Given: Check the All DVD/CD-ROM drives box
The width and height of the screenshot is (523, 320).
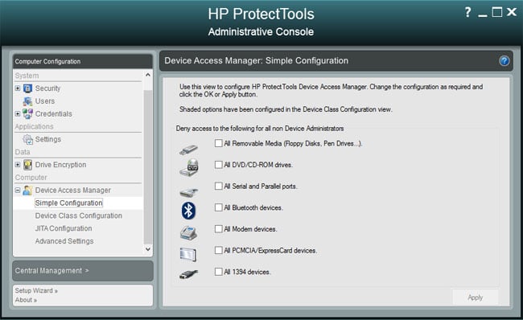Looking at the screenshot, I should (x=219, y=165).
